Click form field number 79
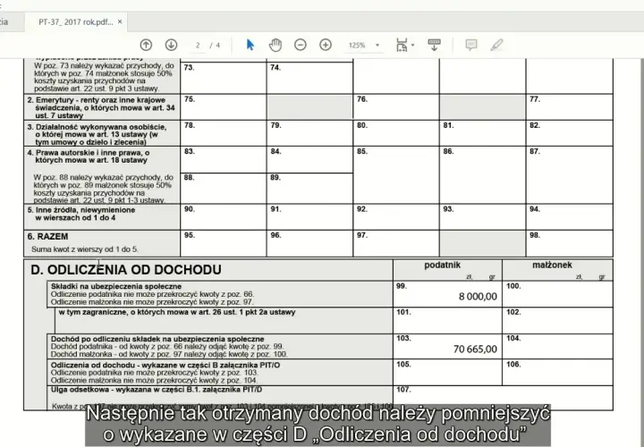The height and width of the screenshot is (447, 644). (x=309, y=133)
